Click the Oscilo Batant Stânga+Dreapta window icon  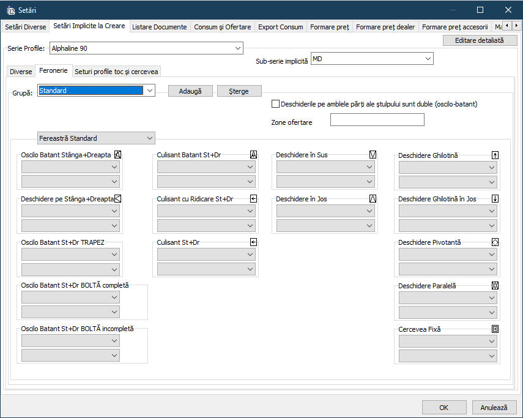coord(118,155)
